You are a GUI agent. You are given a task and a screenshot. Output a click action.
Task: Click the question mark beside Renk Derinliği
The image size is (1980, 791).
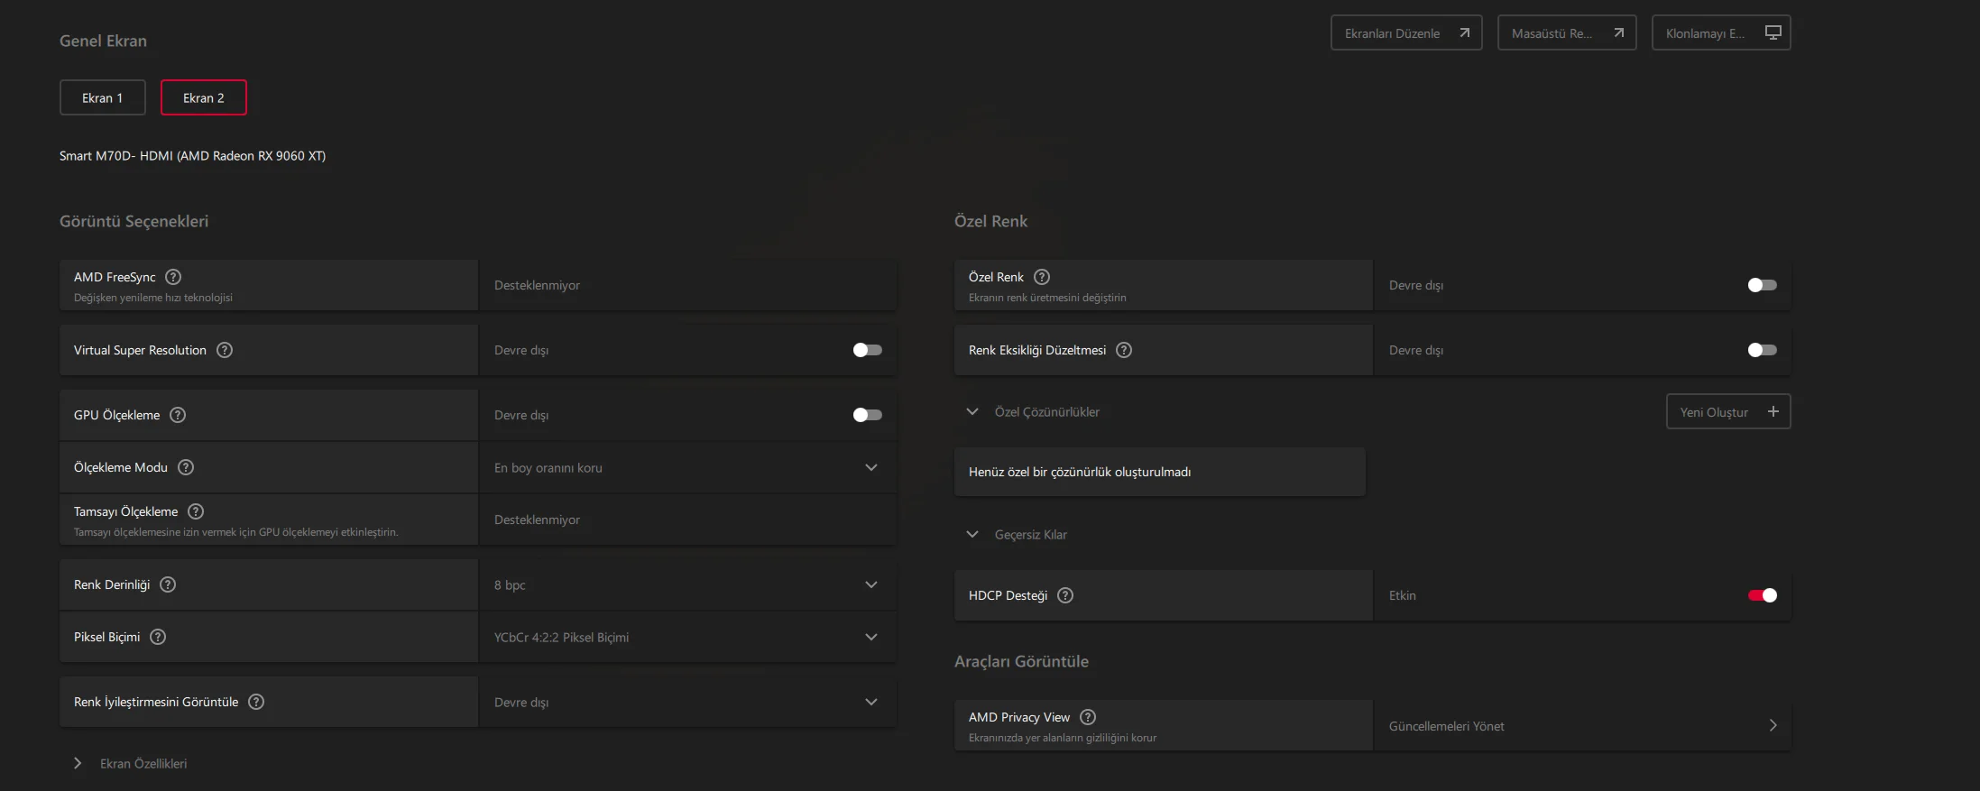pos(168,584)
